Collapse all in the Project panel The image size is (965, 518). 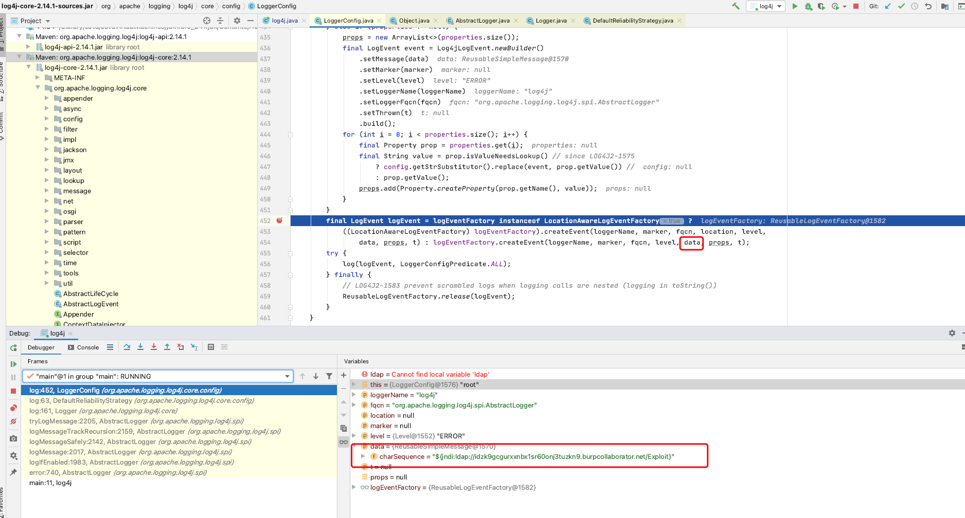pos(220,21)
